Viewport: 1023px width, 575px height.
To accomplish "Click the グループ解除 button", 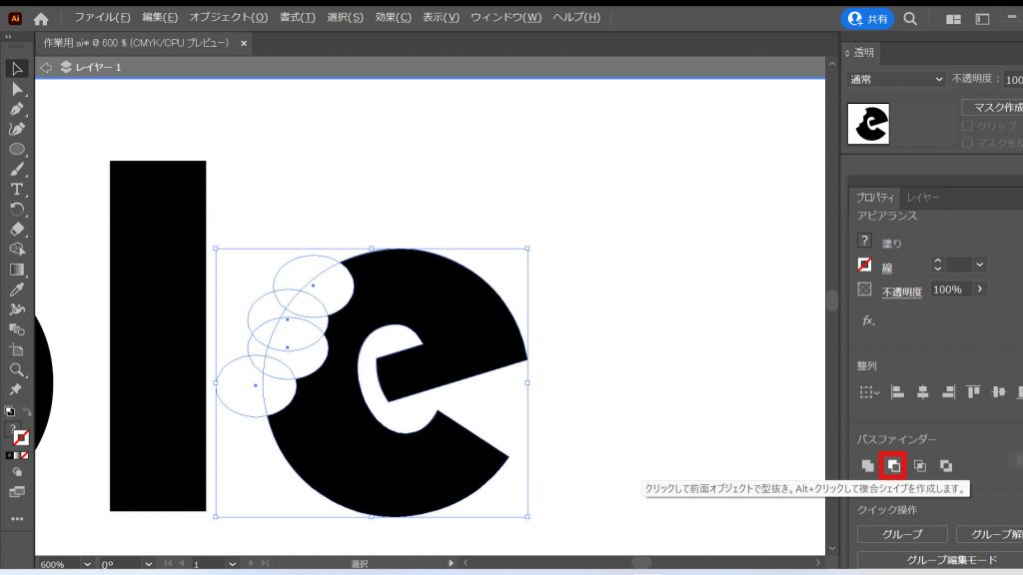I will point(990,534).
